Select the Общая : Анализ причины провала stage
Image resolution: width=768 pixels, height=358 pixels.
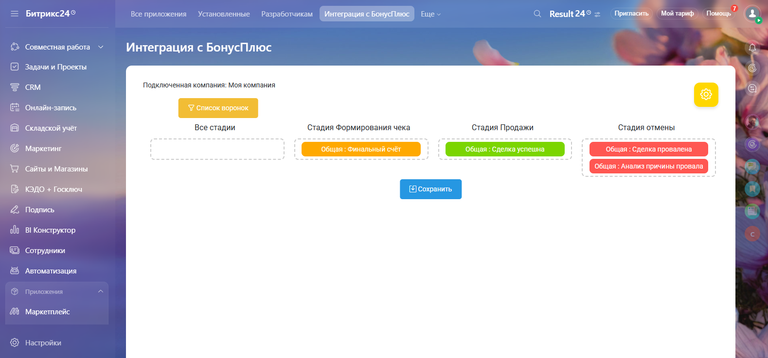click(x=649, y=166)
